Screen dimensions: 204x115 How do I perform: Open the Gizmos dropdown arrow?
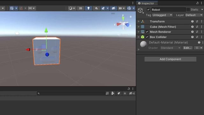[x=134, y=8]
